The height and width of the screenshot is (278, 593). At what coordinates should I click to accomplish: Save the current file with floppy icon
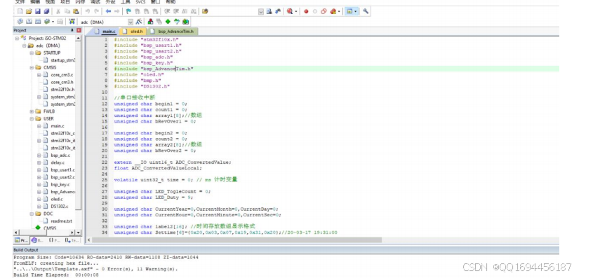[37, 11]
